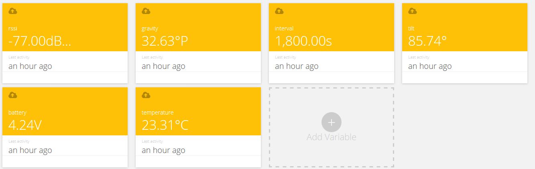Open the temperature variable showing 23.31°C
This screenshot has height=169, width=535.
point(165,125)
